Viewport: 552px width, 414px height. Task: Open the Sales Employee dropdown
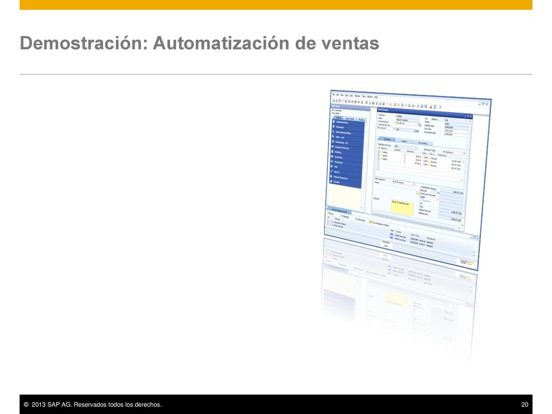tap(404, 183)
